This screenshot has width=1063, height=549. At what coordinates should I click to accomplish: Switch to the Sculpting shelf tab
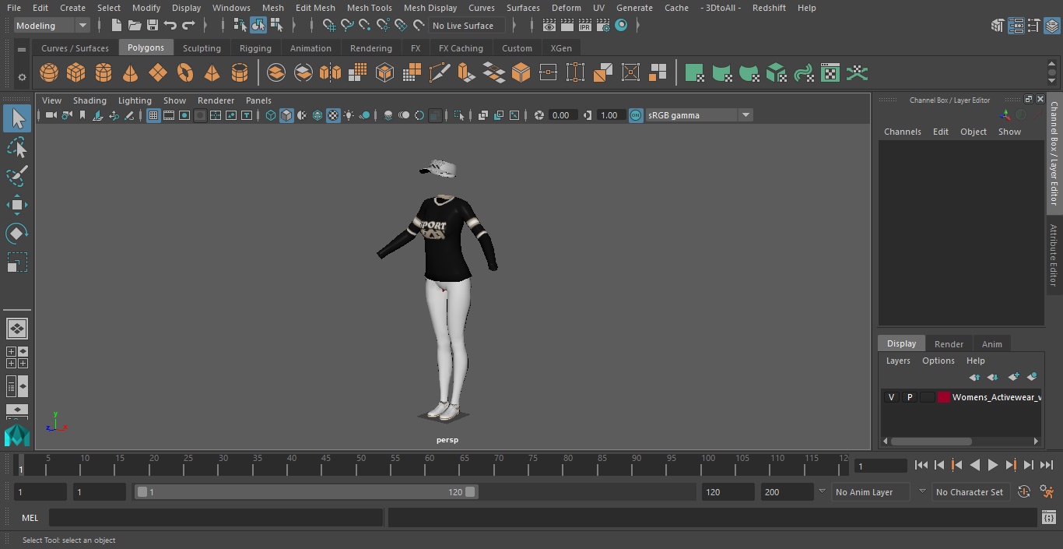[x=202, y=48]
